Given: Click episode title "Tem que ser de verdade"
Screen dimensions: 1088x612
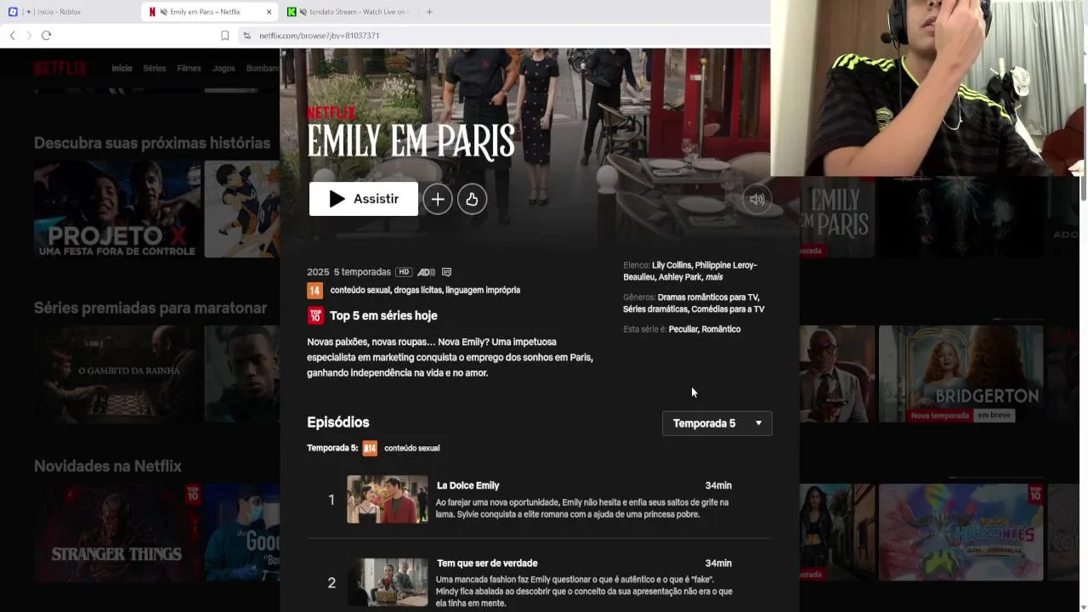Looking at the screenshot, I should coord(487,563).
